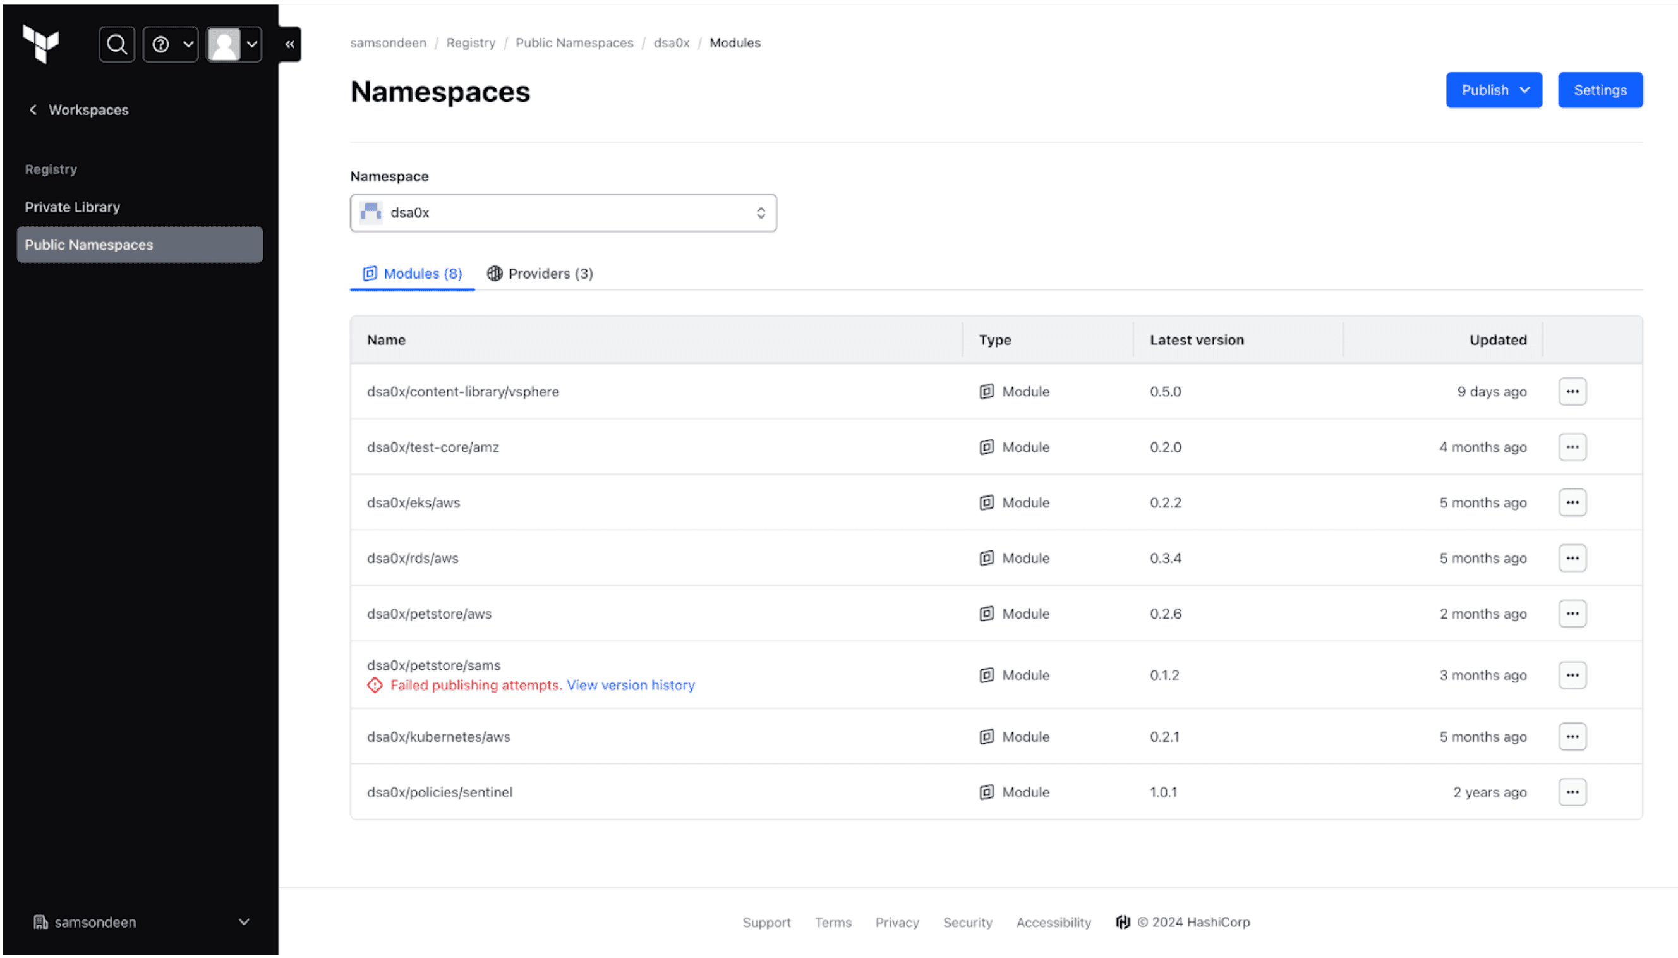Switch to the Providers tab
The width and height of the screenshot is (1678, 958).
[540, 273]
